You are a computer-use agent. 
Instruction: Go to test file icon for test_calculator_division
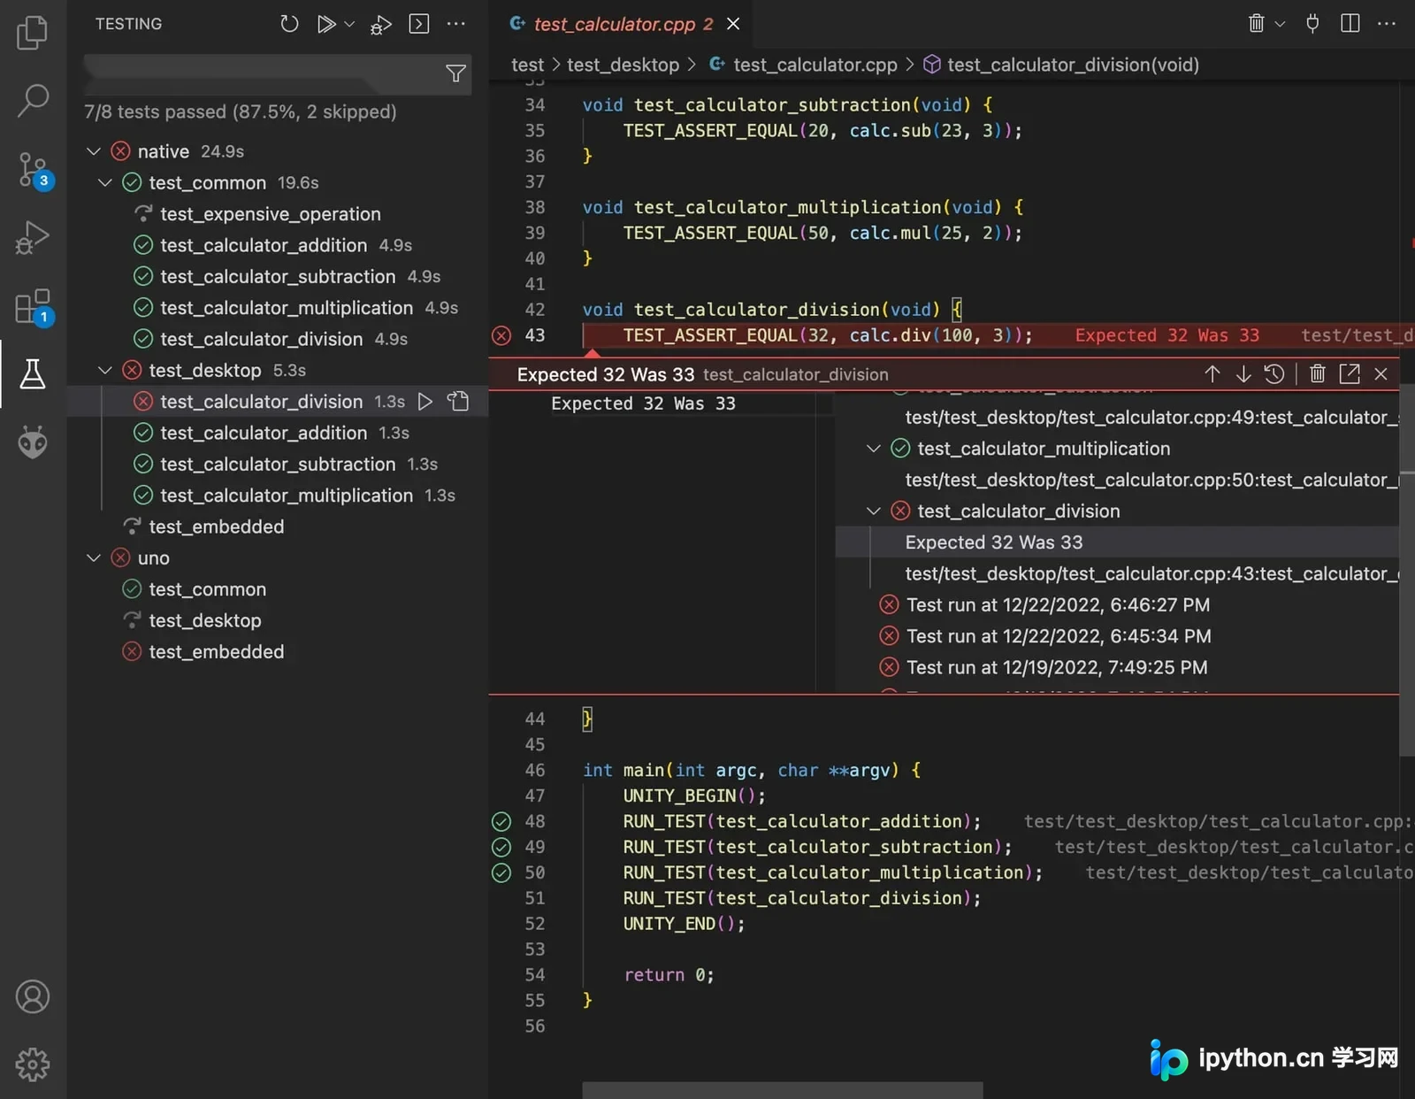point(458,402)
